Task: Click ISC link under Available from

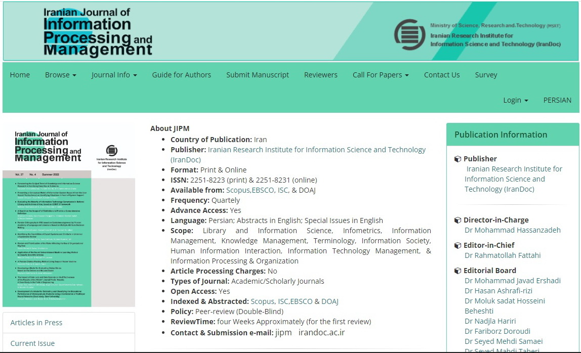Action: click(283, 190)
